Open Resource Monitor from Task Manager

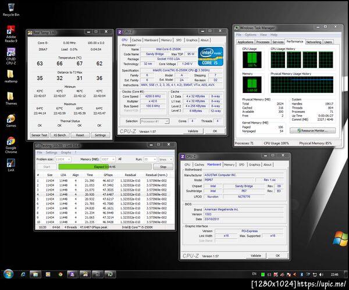[312, 131]
